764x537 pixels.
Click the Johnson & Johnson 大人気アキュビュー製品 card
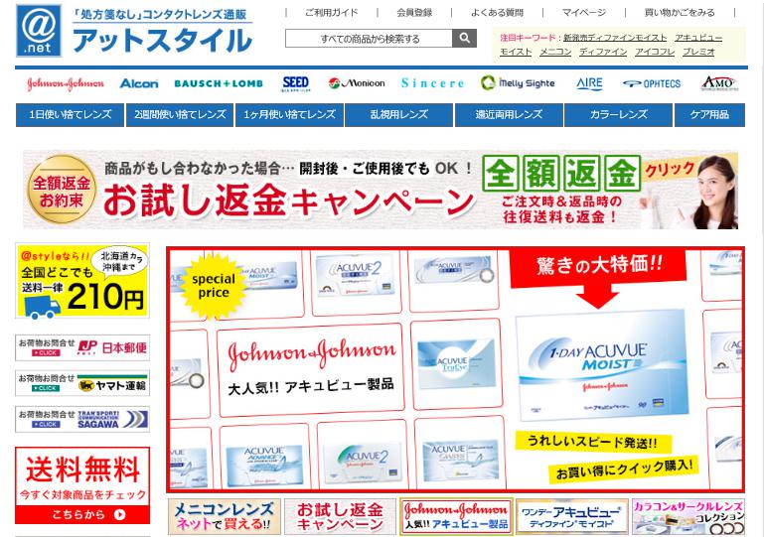point(310,370)
